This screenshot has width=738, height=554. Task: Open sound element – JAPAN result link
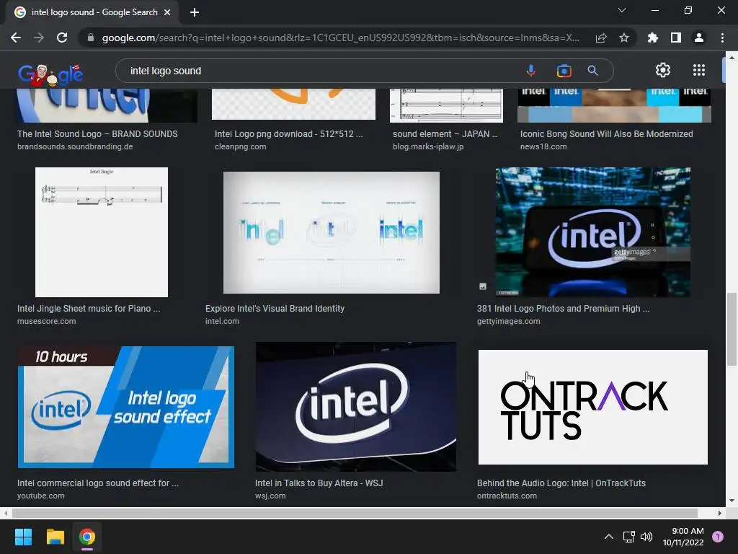click(445, 133)
